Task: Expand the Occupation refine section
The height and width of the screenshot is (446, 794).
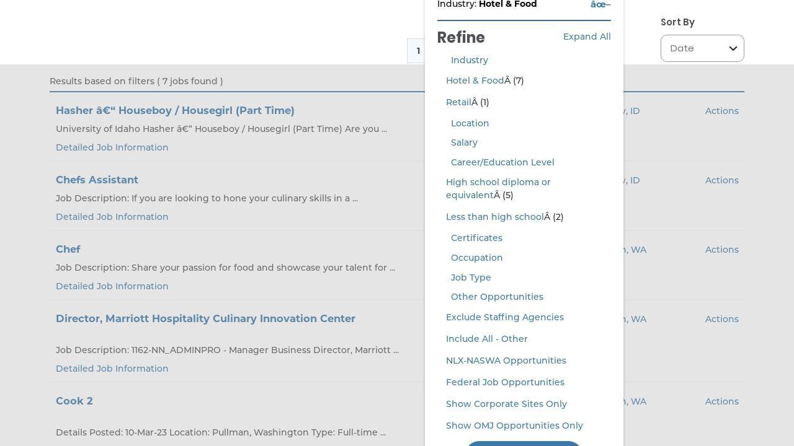Action: (x=477, y=258)
